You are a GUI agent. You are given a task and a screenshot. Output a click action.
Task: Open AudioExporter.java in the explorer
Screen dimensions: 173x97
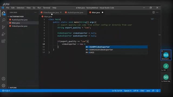coord(19,20)
